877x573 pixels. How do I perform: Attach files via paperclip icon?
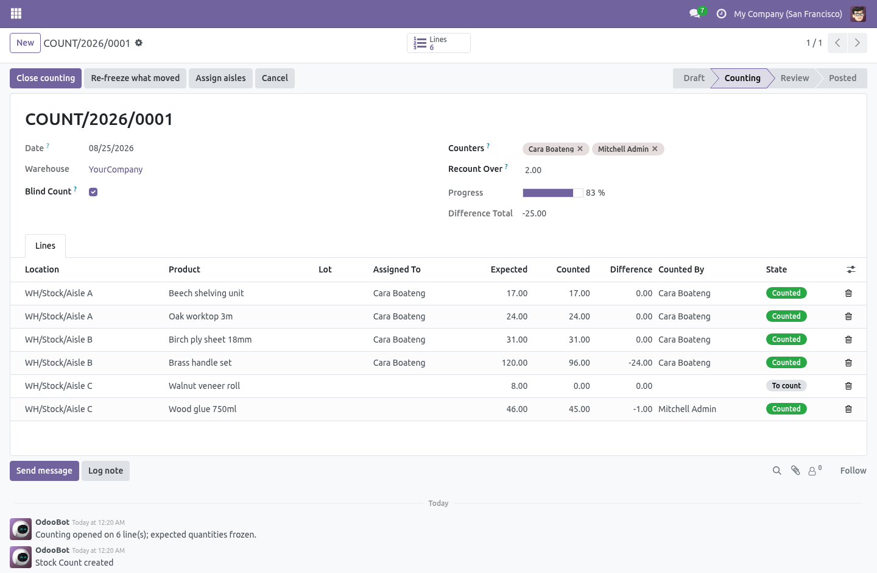[x=795, y=471]
